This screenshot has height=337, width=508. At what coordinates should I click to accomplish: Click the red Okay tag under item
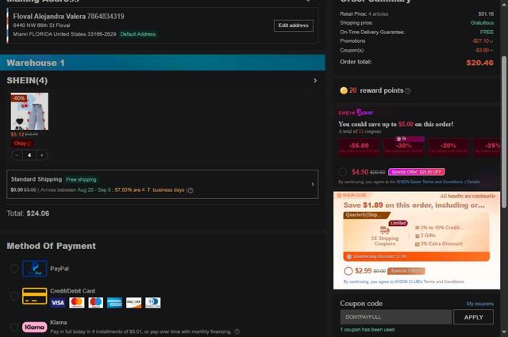pos(22,143)
